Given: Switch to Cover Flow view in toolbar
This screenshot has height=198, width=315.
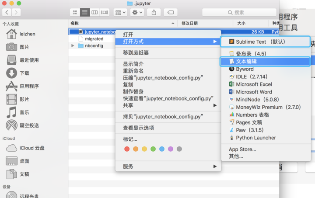Looking at the screenshot, I should [104, 12].
